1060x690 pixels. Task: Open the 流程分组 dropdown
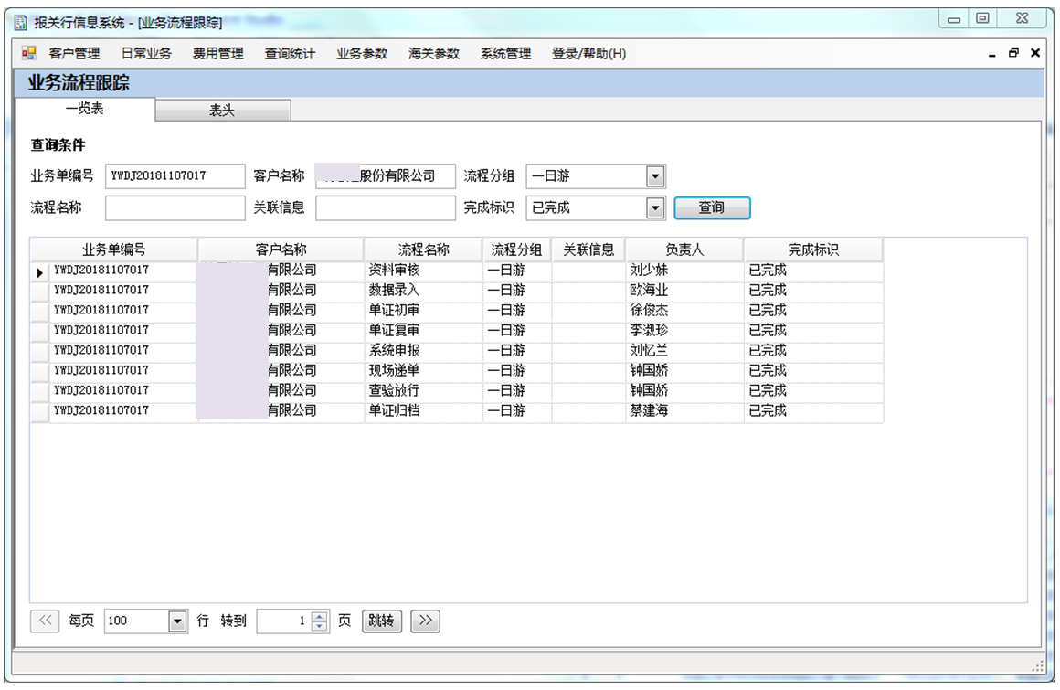pyautogui.click(x=654, y=176)
